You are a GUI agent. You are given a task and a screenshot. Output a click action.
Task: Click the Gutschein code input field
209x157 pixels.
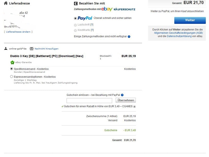pyautogui.click(x=89, y=100)
